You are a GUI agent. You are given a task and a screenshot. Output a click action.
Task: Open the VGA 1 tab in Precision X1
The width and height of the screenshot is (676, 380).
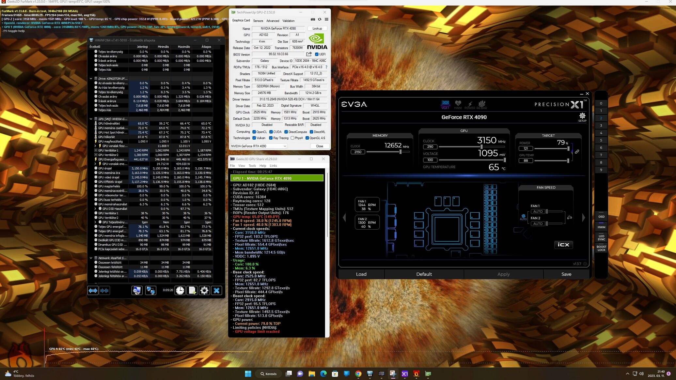[x=445, y=104]
